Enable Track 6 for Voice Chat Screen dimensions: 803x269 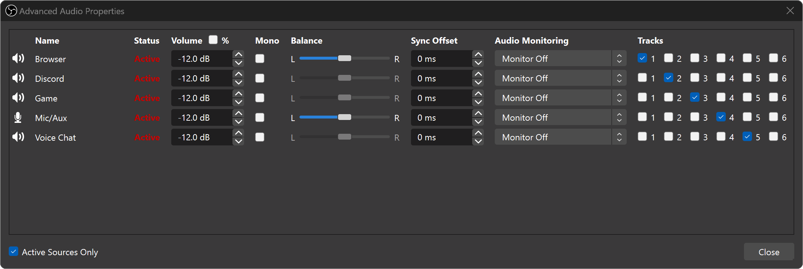tap(773, 137)
